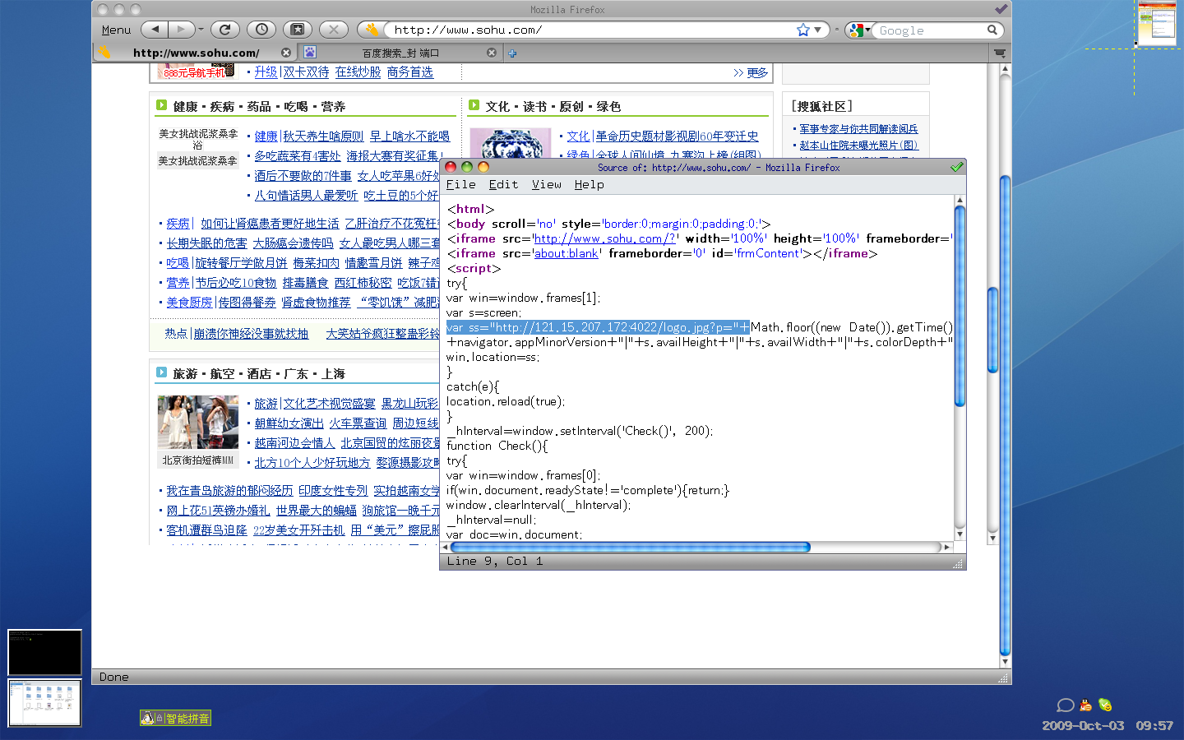
Task: Open the 酒后不要做的7件事 link
Action: tap(303, 175)
